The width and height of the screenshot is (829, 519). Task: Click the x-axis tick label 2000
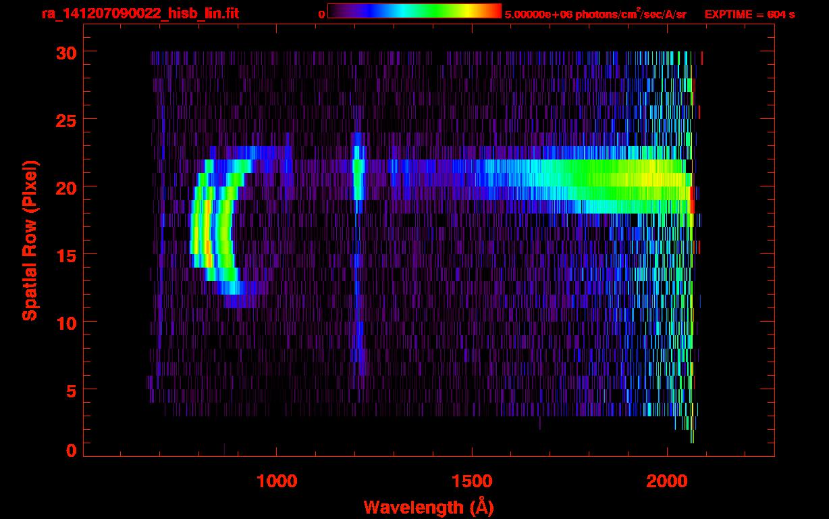tap(667, 481)
